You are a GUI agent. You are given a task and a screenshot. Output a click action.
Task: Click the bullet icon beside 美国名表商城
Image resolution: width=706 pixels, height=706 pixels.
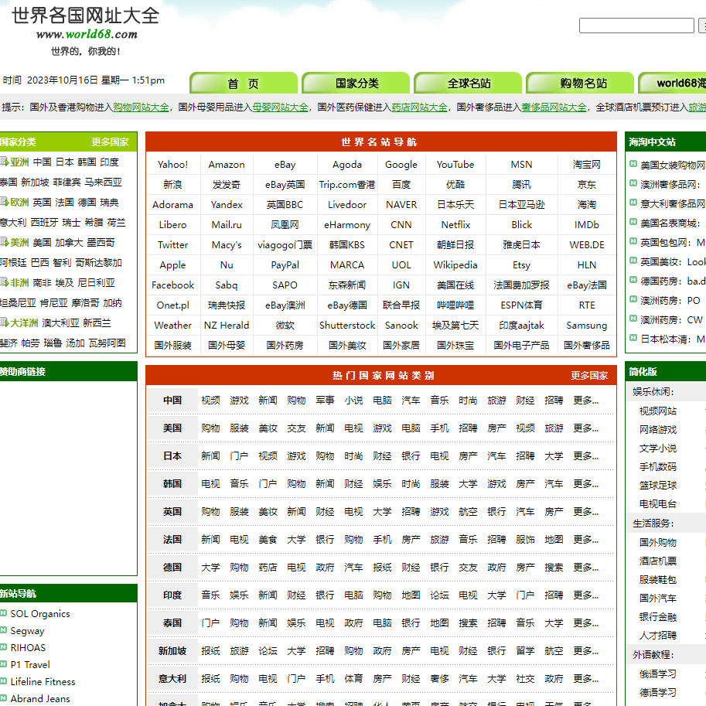click(x=633, y=222)
